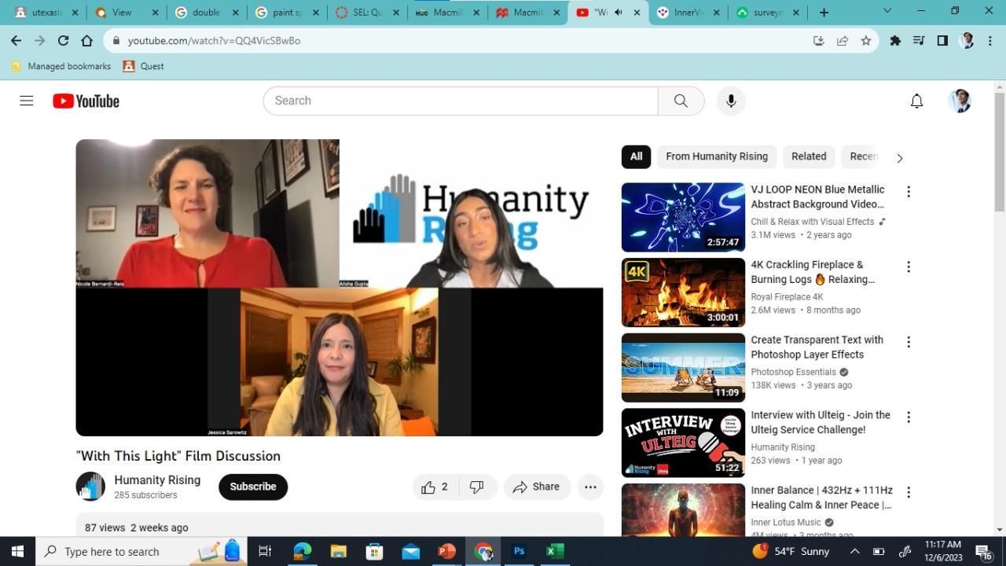Open the Chrome side panel
This screenshot has width=1006, height=566.
point(942,41)
